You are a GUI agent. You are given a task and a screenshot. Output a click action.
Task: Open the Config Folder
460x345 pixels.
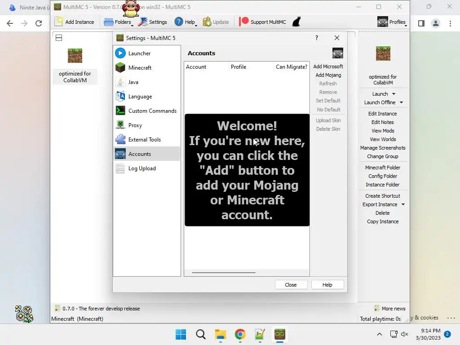coord(383,176)
